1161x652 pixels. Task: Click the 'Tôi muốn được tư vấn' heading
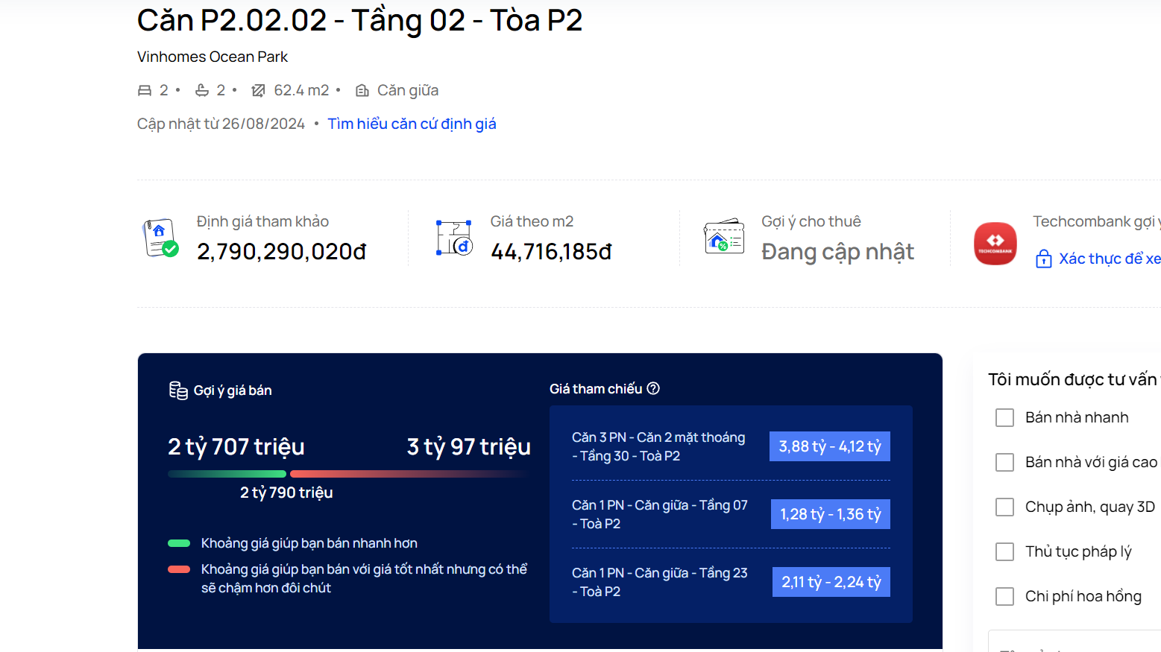point(1074,379)
